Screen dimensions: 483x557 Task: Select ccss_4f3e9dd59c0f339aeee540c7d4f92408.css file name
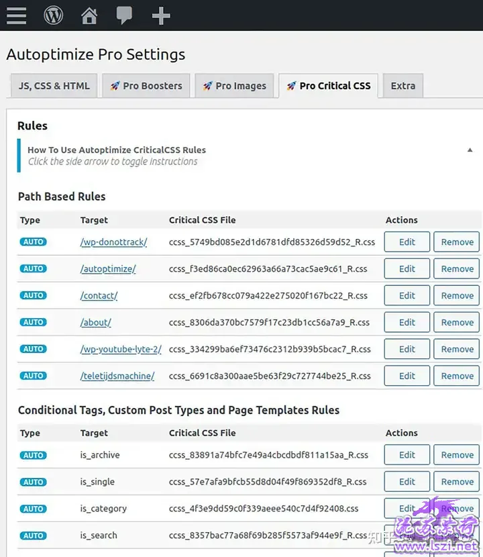tap(264, 509)
